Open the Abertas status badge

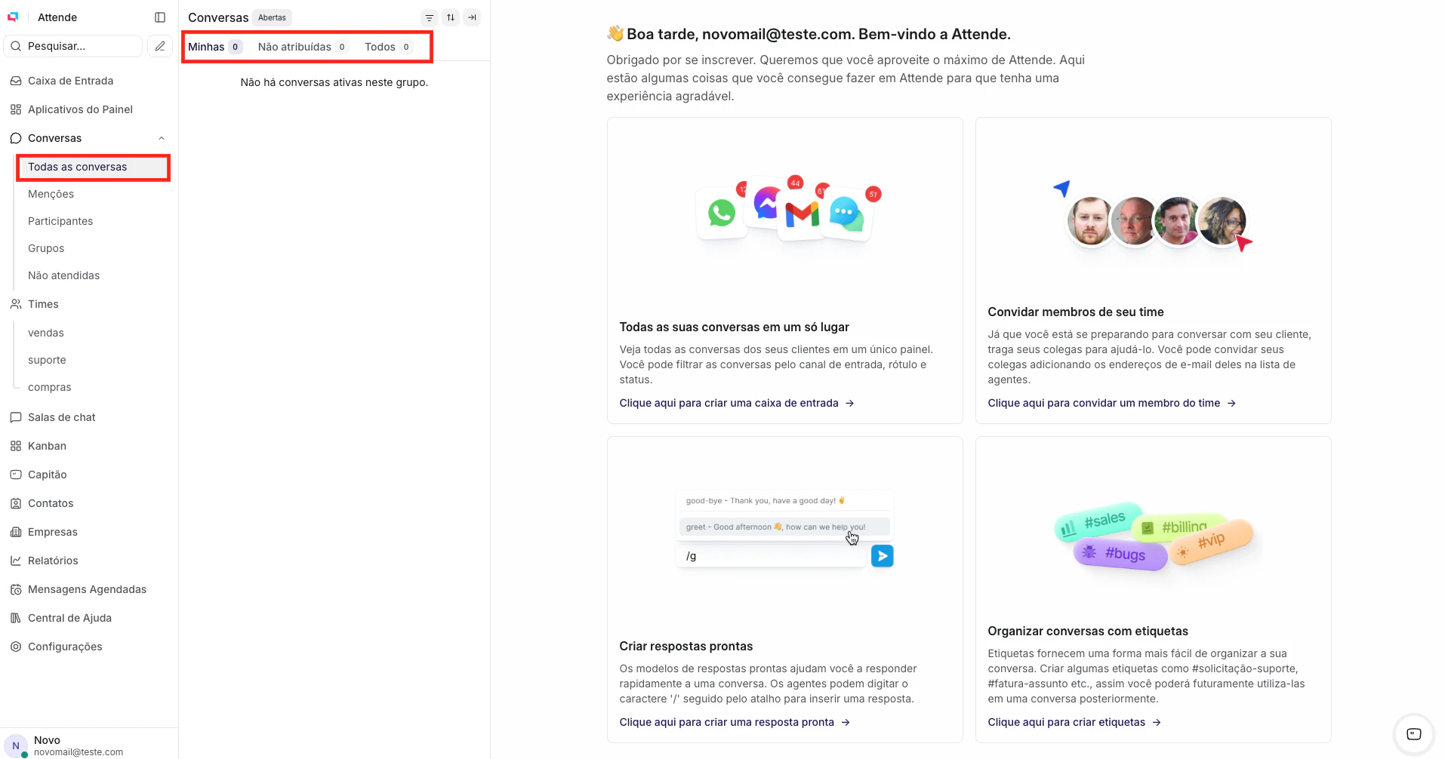coord(272,17)
